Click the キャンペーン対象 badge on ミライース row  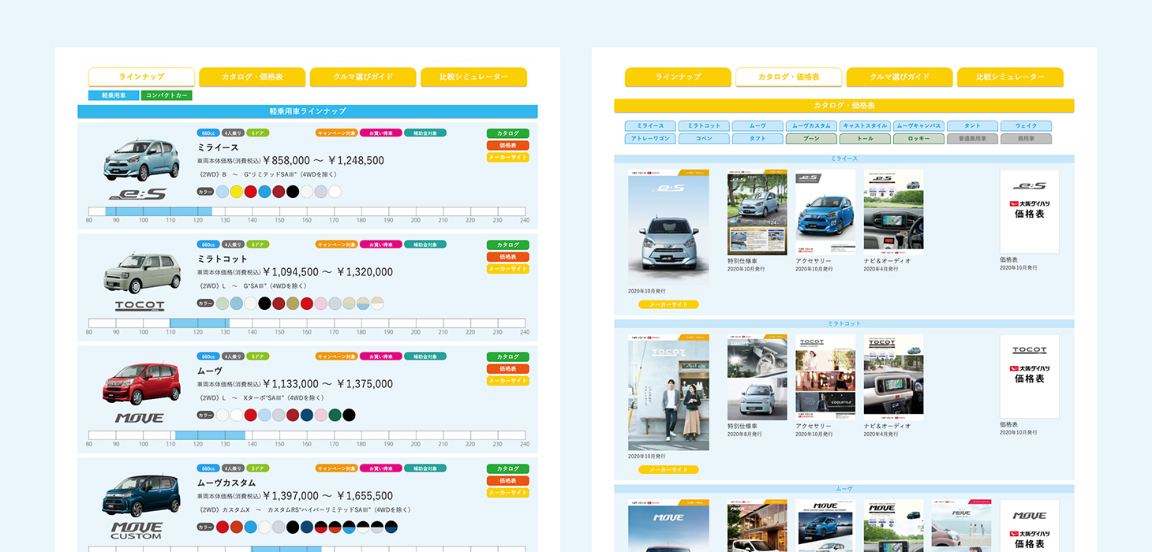[x=336, y=133]
